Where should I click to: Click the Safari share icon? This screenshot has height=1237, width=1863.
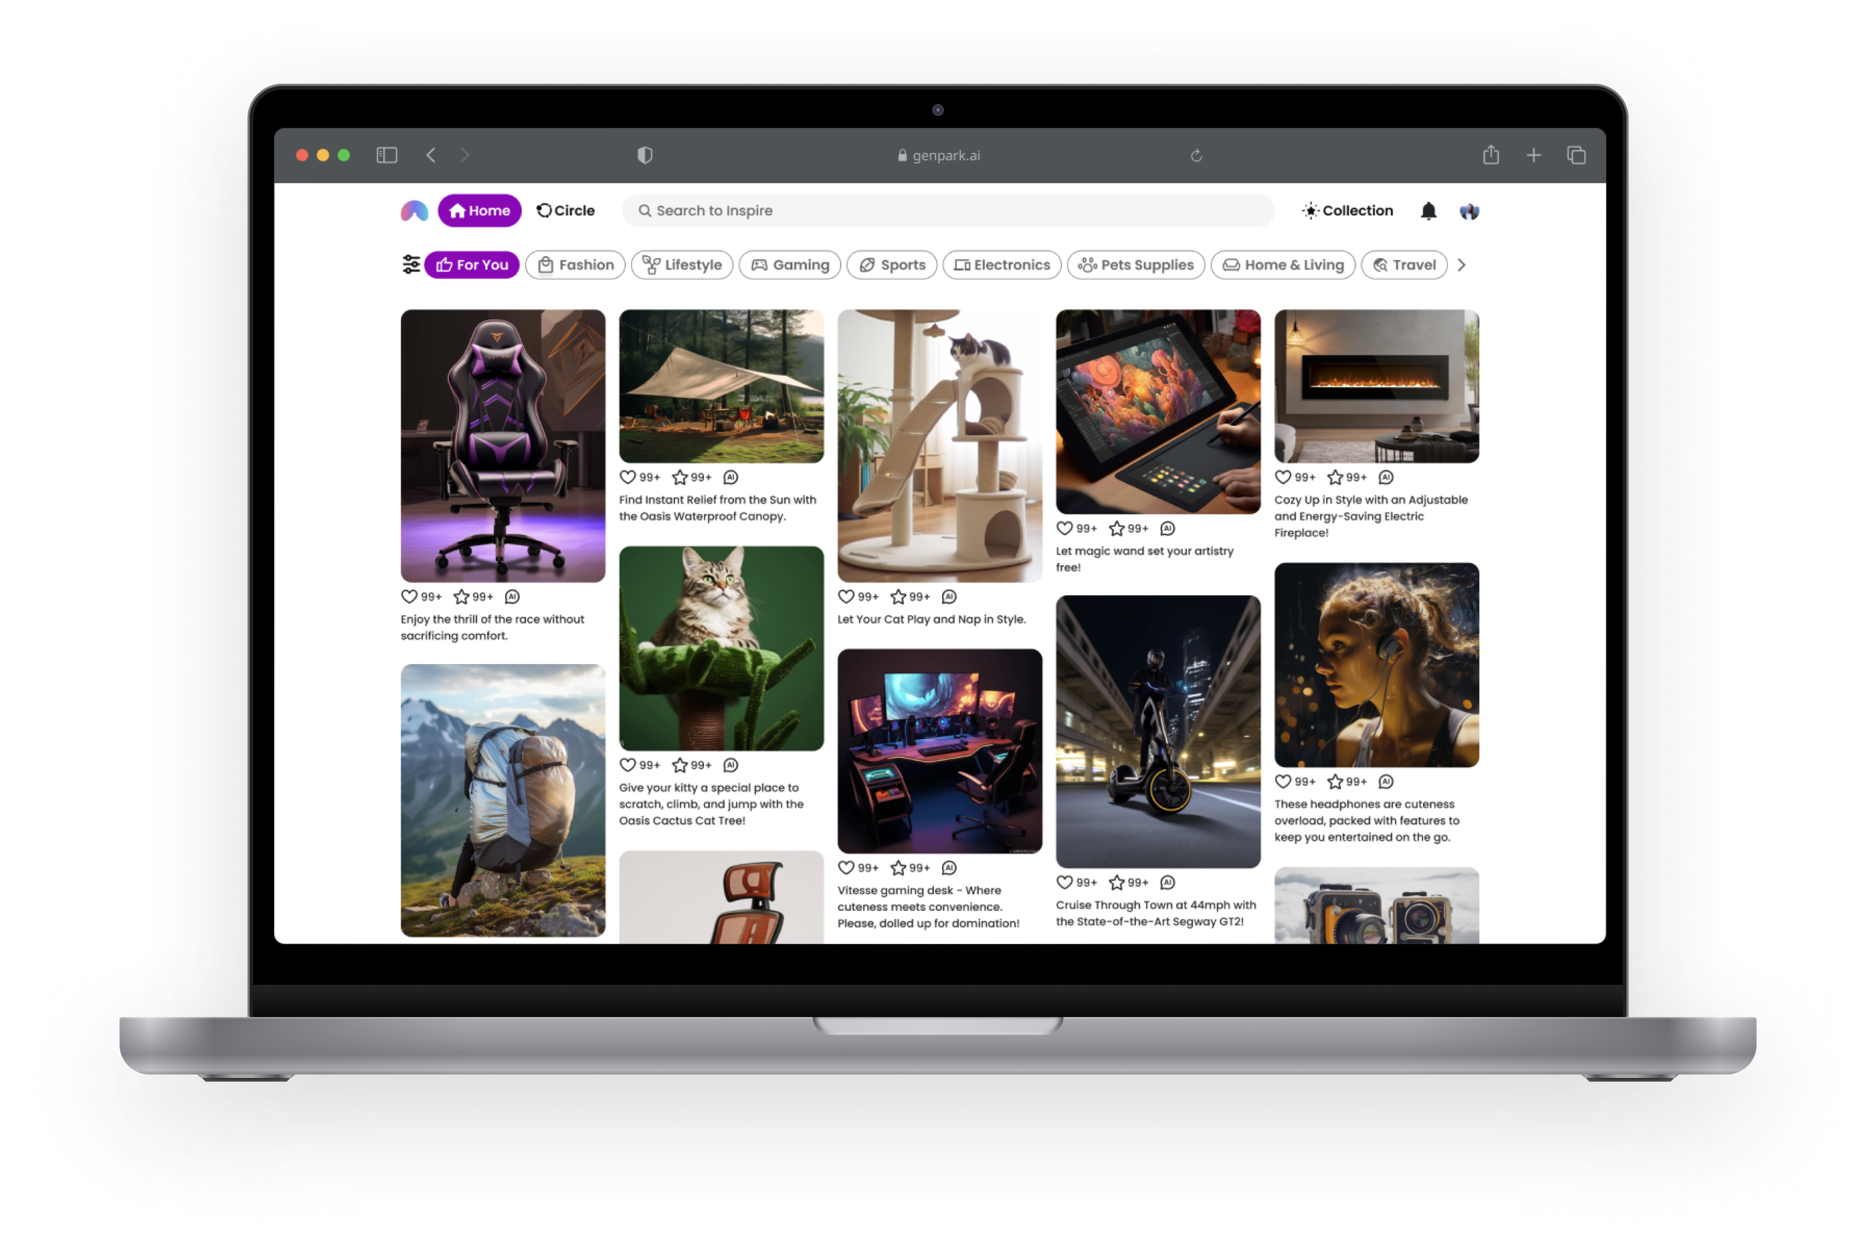(x=1491, y=155)
